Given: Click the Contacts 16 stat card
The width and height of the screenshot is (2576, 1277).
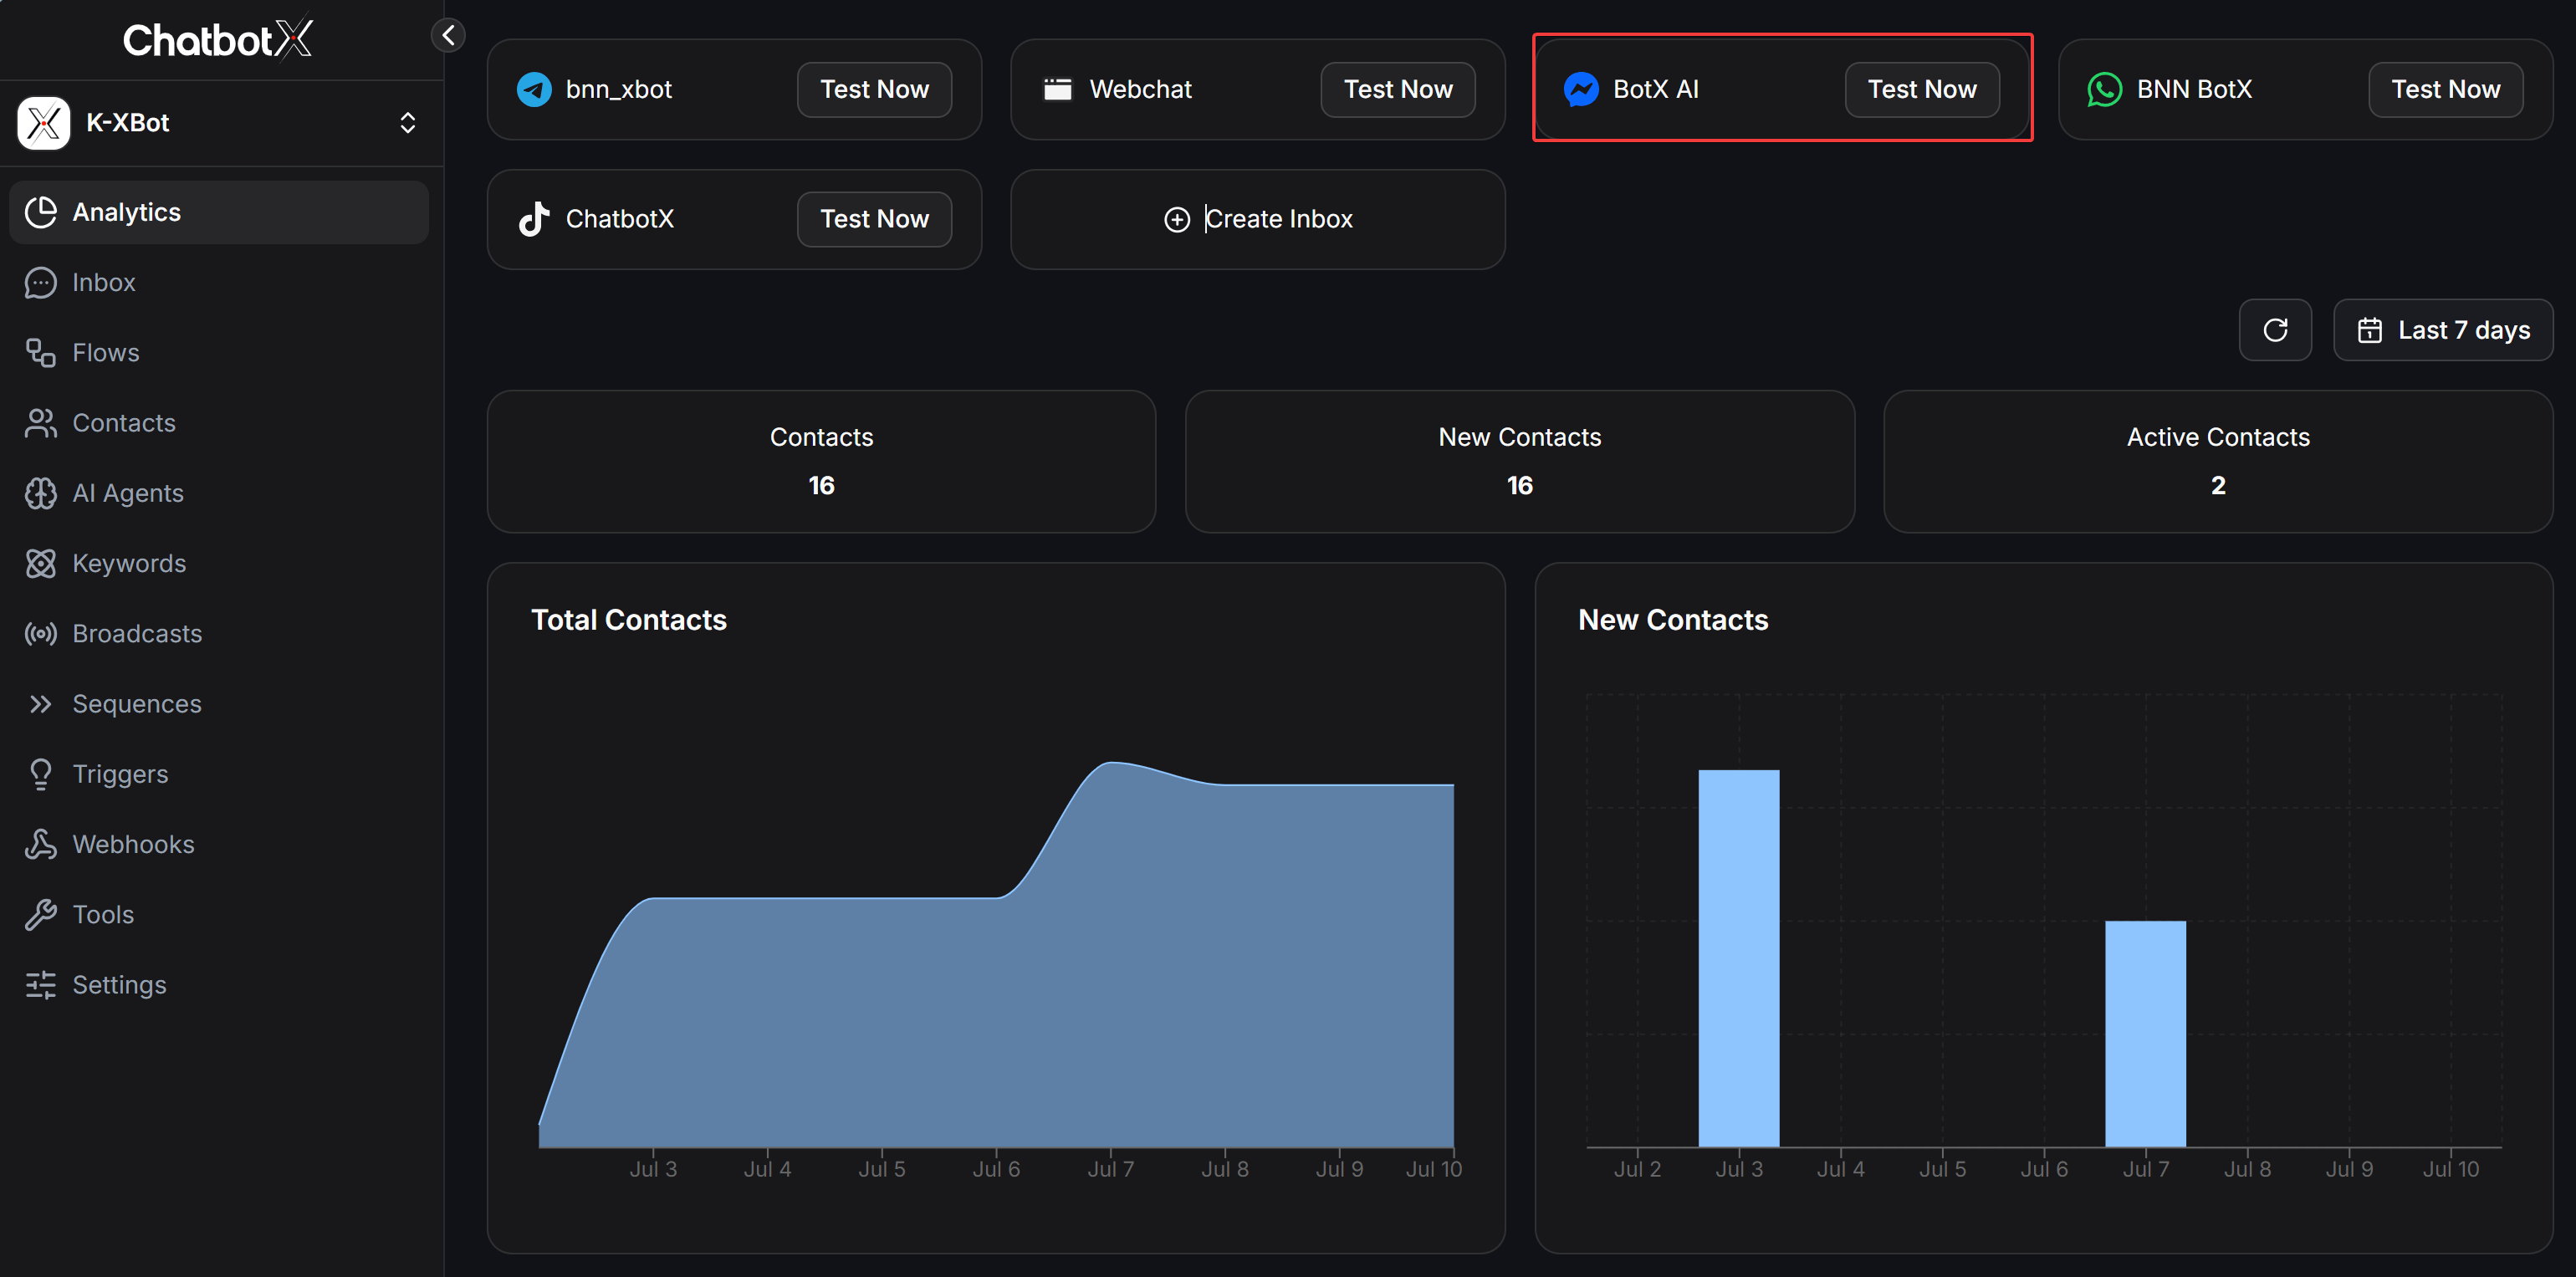Looking at the screenshot, I should click(821, 461).
